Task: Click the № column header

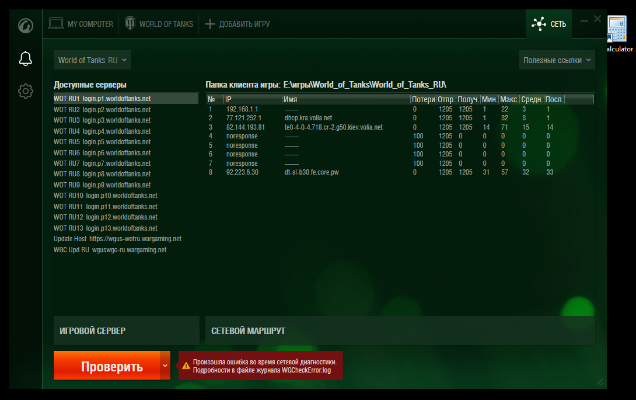Action: click(x=215, y=99)
